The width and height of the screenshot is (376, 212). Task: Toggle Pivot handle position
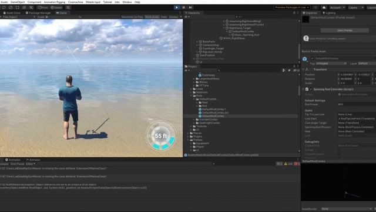point(43,8)
